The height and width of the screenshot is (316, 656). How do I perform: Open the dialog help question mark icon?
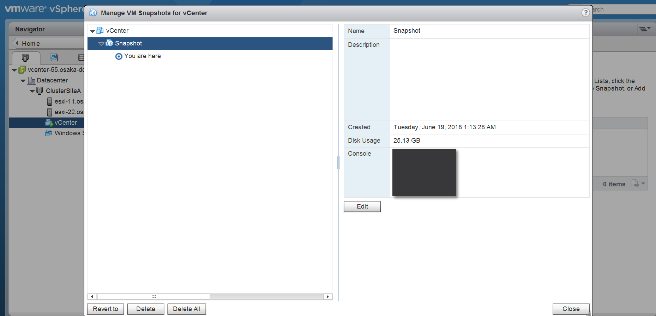tap(585, 13)
